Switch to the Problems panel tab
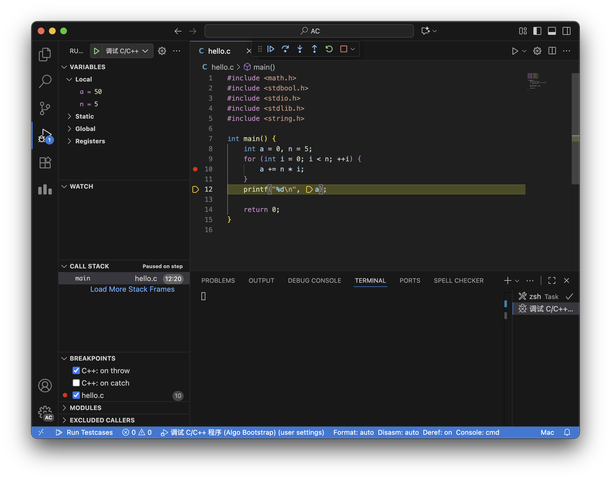Image resolution: width=611 pixels, height=480 pixels. [x=218, y=280]
